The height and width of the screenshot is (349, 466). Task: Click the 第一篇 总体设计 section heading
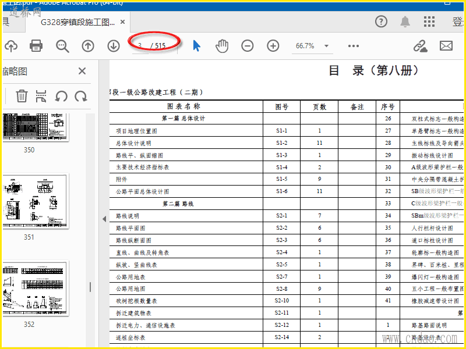click(x=183, y=119)
